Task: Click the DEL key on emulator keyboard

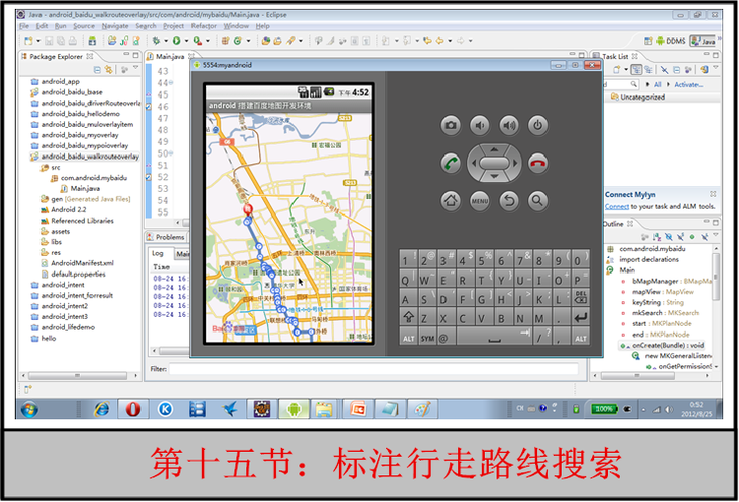Action: point(580,297)
